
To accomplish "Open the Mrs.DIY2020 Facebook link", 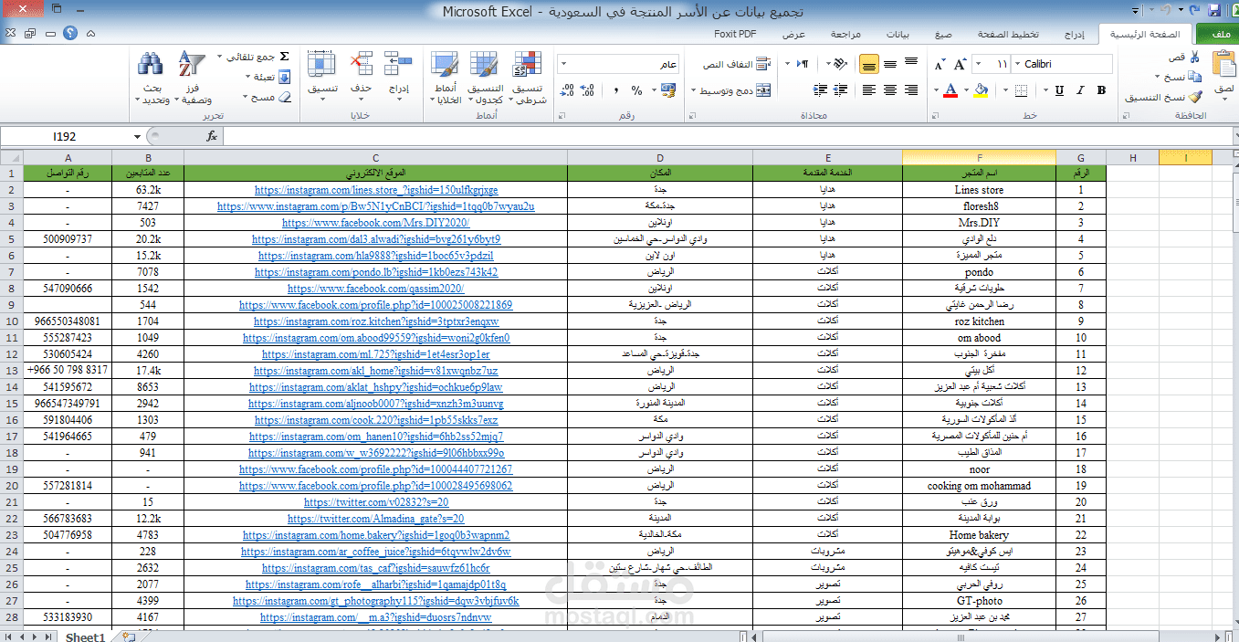I will 376,223.
